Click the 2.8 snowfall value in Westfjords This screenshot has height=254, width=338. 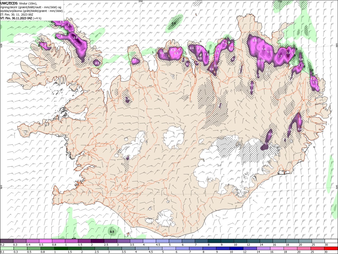tap(76, 38)
